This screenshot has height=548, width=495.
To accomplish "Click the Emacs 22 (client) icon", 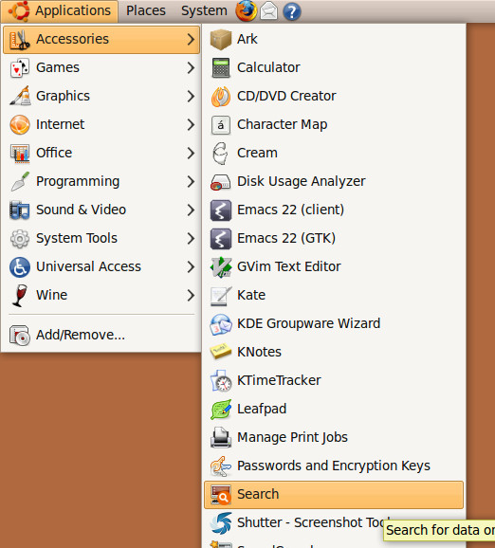I will tap(221, 210).
